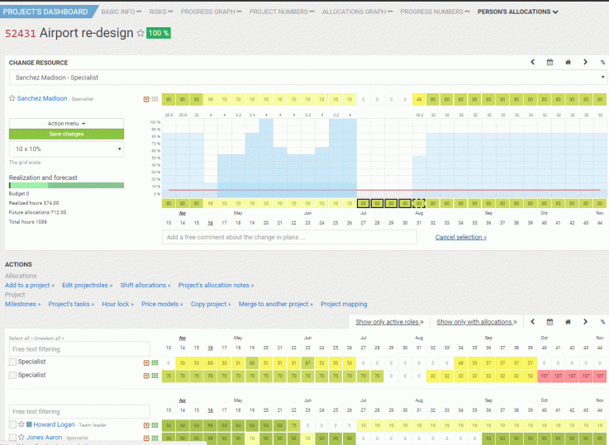The image size is (609, 445).
Task: Click Show only active roles
Action: pyautogui.click(x=389, y=322)
